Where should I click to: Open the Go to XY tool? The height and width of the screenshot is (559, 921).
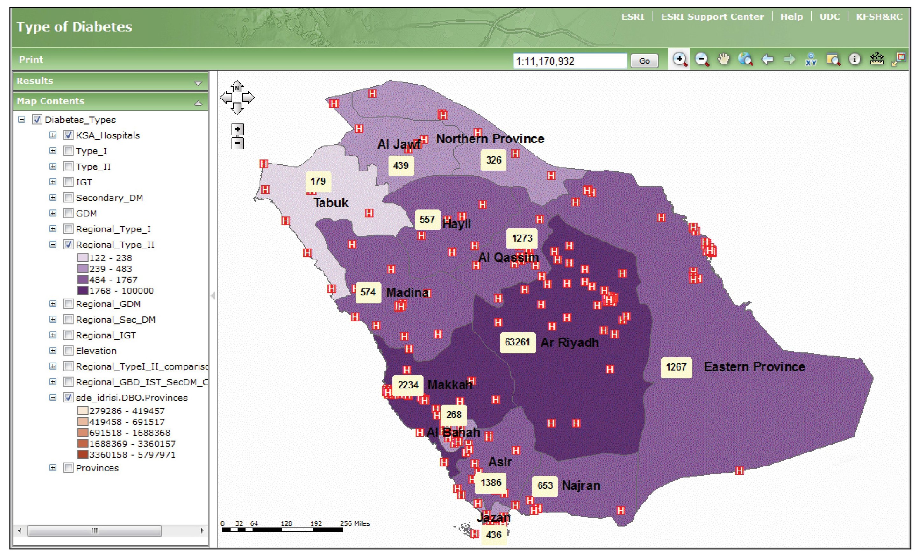click(x=811, y=60)
